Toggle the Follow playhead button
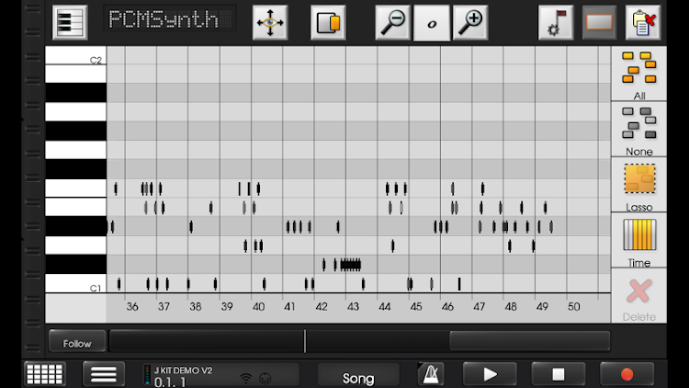This screenshot has width=689, height=388. (x=77, y=342)
